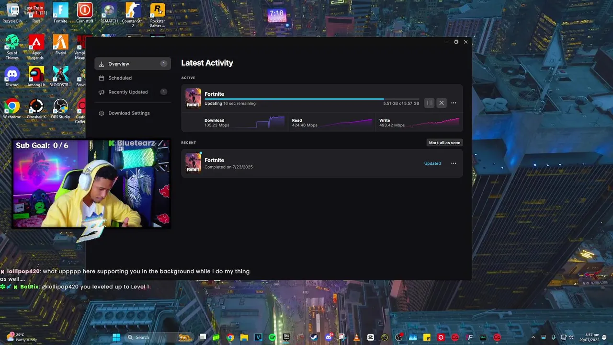
Task: Open Epic Games Launcher from the taskbar
Action: click(x=286, y=337)
